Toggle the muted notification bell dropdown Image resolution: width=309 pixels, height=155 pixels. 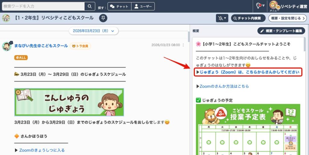pyautogui.click(x=222, y=18)
